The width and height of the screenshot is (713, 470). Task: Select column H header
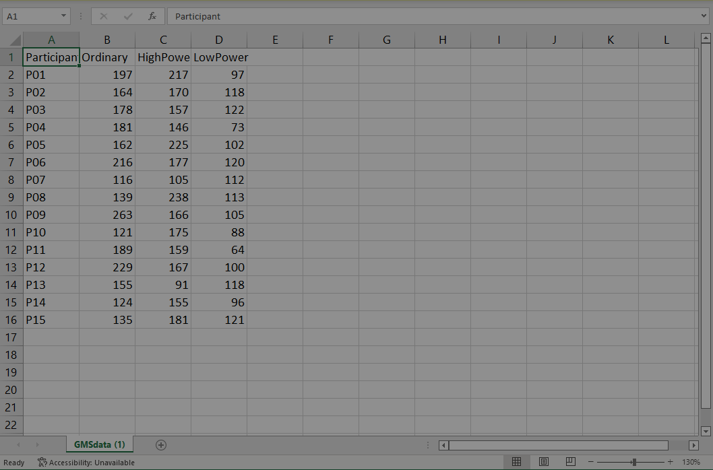(443, 40)
